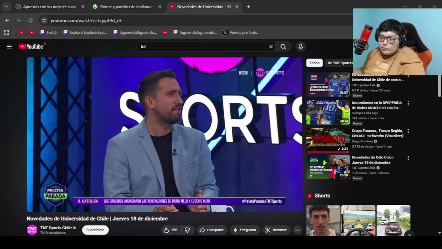The width and height of the screenshot is (442, 249).
Task: Select the Todos filter chip
Action: 314,63
